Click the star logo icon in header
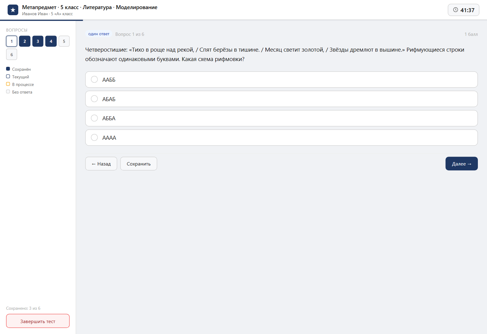 coord(13,10)
